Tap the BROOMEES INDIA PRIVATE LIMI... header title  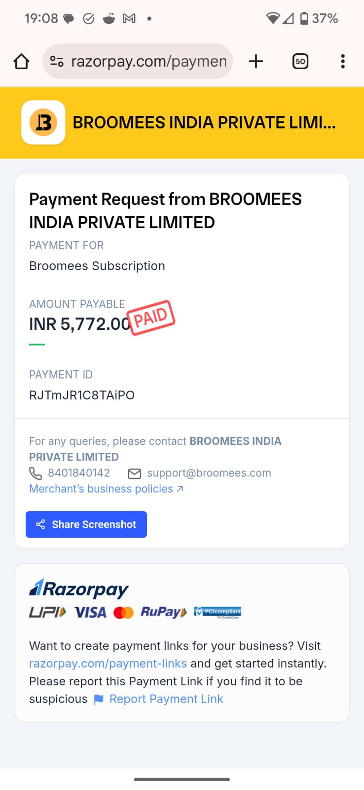tap(204, 122)
